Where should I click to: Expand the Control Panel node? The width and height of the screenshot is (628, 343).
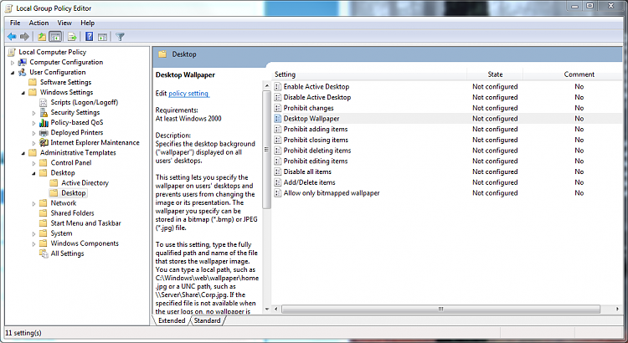(x=33, y=163)
